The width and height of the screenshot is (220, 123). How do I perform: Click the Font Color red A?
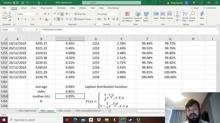pos(46,19)
